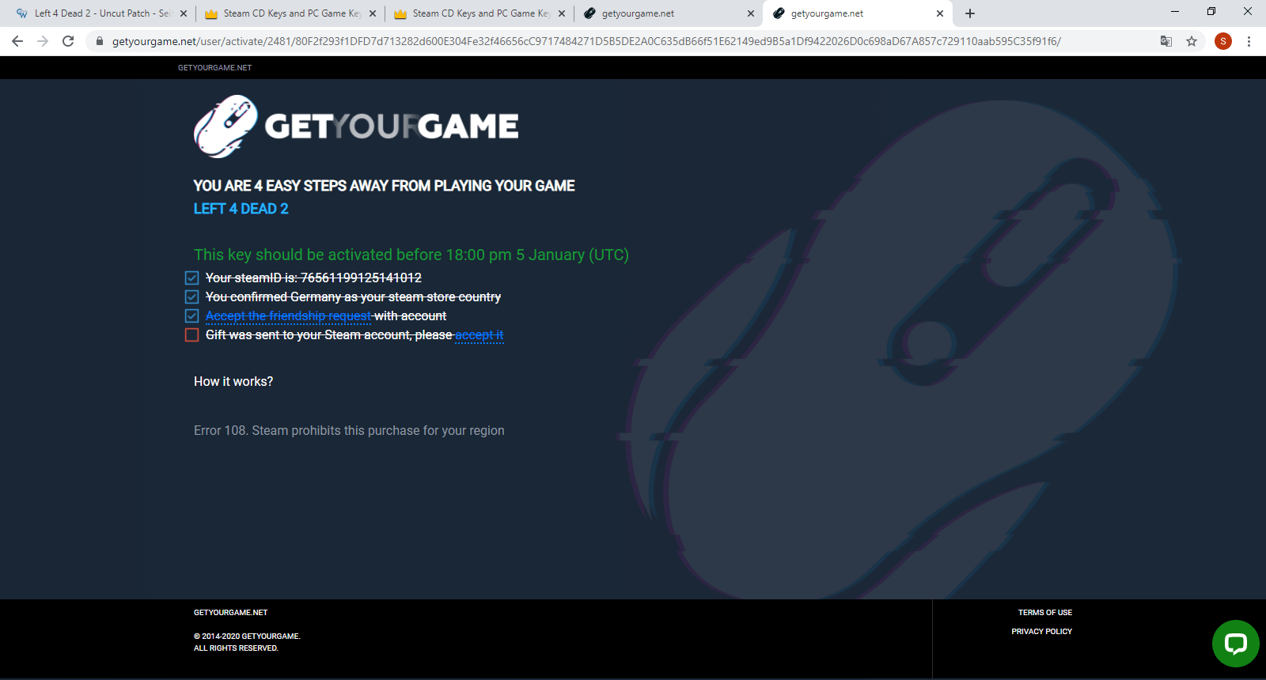This screenshot has width=1266, height=680.
Task: Open the live chat bubble
Action: [1235, 644]
